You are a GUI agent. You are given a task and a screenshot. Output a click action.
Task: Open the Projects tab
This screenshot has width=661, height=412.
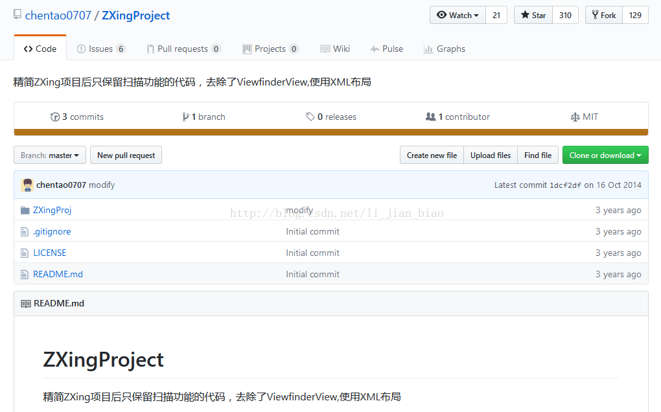271,49
